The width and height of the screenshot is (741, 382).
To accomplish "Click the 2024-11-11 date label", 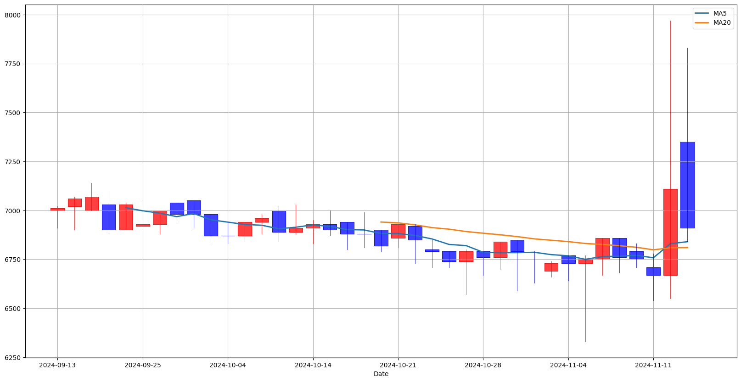I will point(653,365).
